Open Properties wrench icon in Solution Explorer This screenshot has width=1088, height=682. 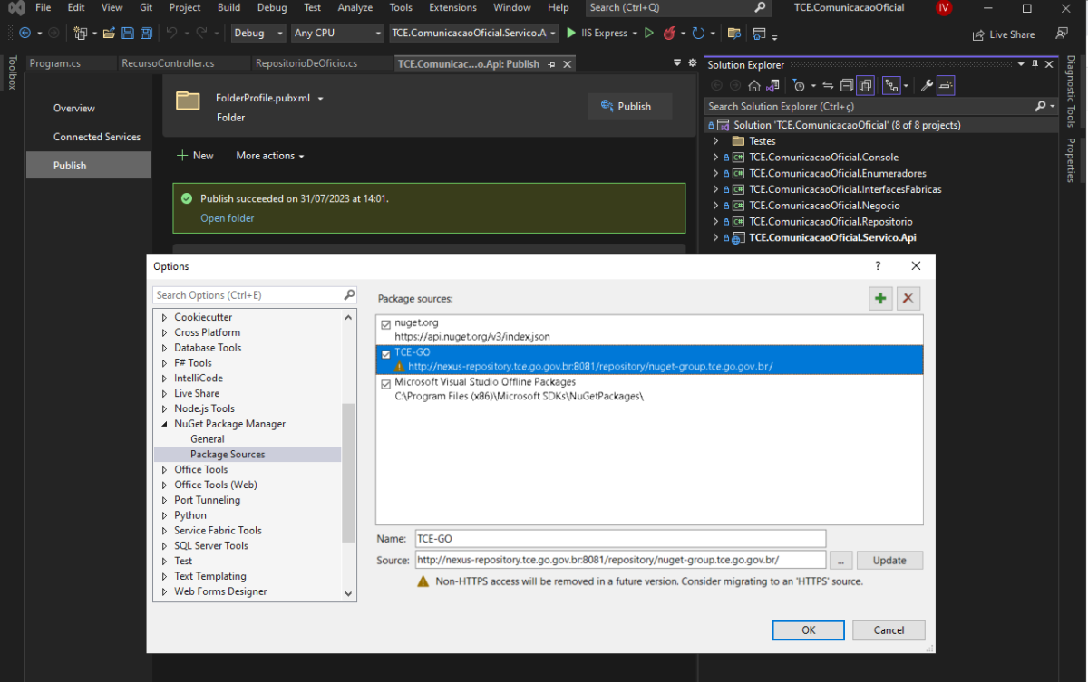point(926,86)
